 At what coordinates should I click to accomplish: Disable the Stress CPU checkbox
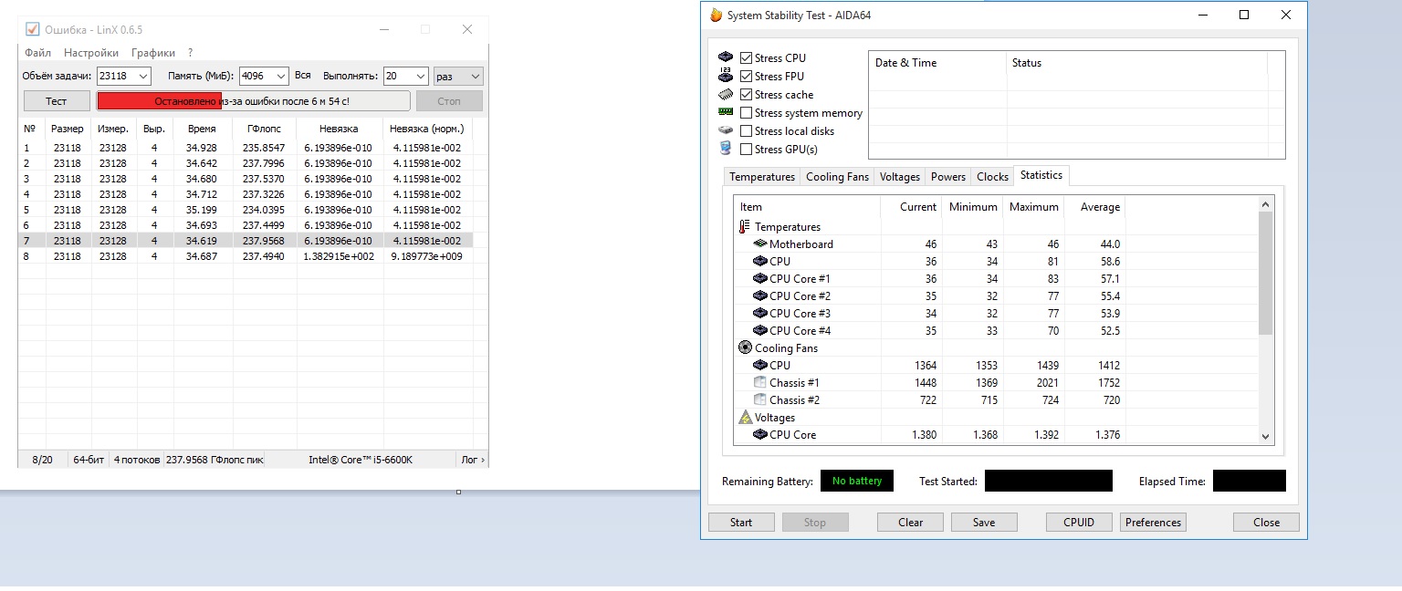pyautogui.click(x=747, y=57)
